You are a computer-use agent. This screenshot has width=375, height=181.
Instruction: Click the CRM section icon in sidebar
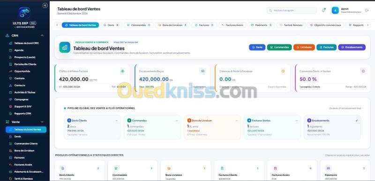click(7, 35)
